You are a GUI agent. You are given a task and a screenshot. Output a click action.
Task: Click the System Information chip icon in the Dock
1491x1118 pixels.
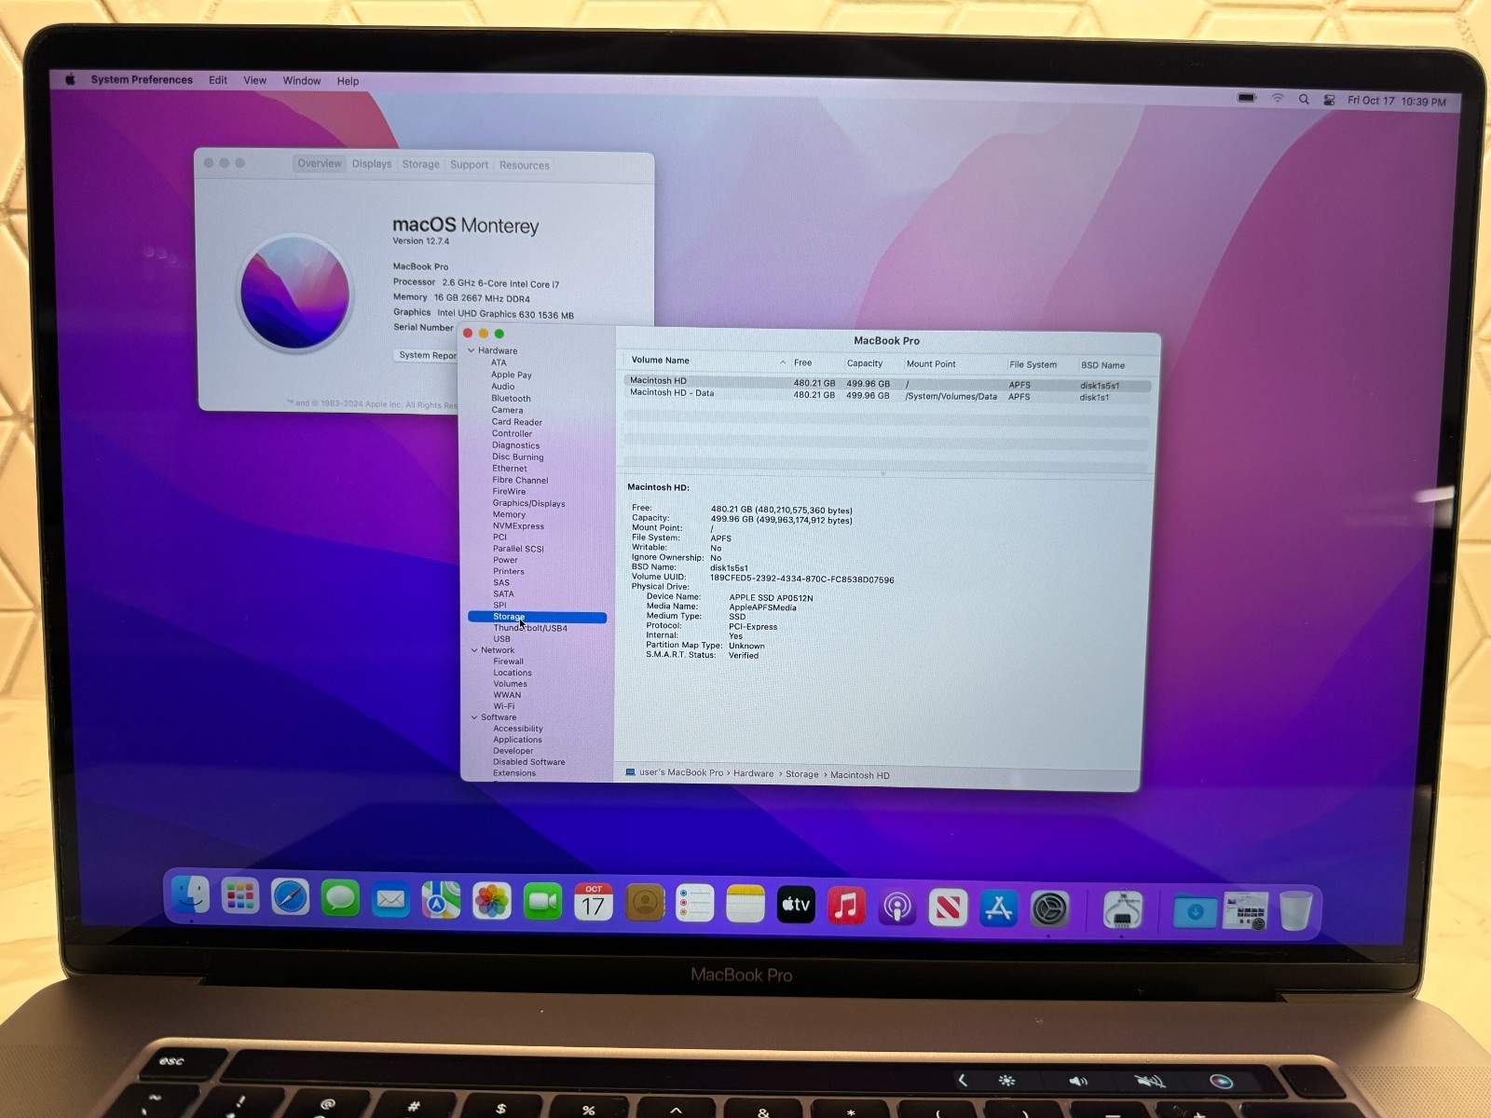pyautogui.click(x=1122, y=910)
